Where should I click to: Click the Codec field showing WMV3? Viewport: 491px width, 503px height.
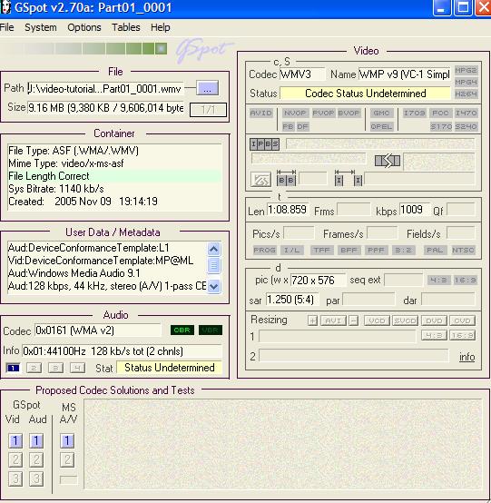click(x=302, y=74)
